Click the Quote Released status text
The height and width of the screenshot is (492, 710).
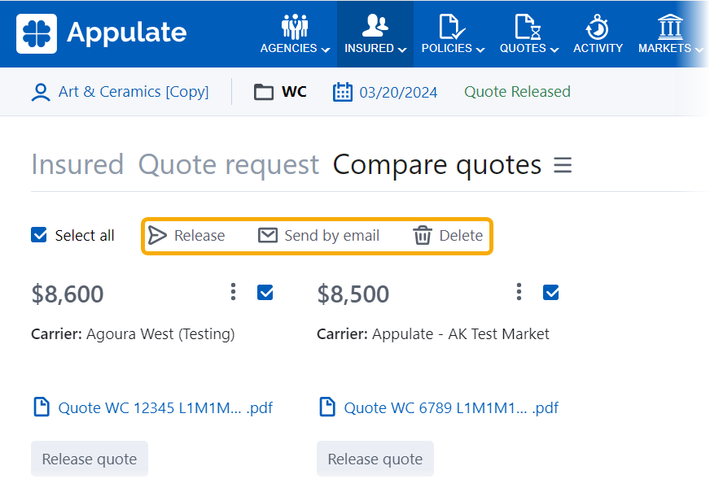(x=518, y=92)
